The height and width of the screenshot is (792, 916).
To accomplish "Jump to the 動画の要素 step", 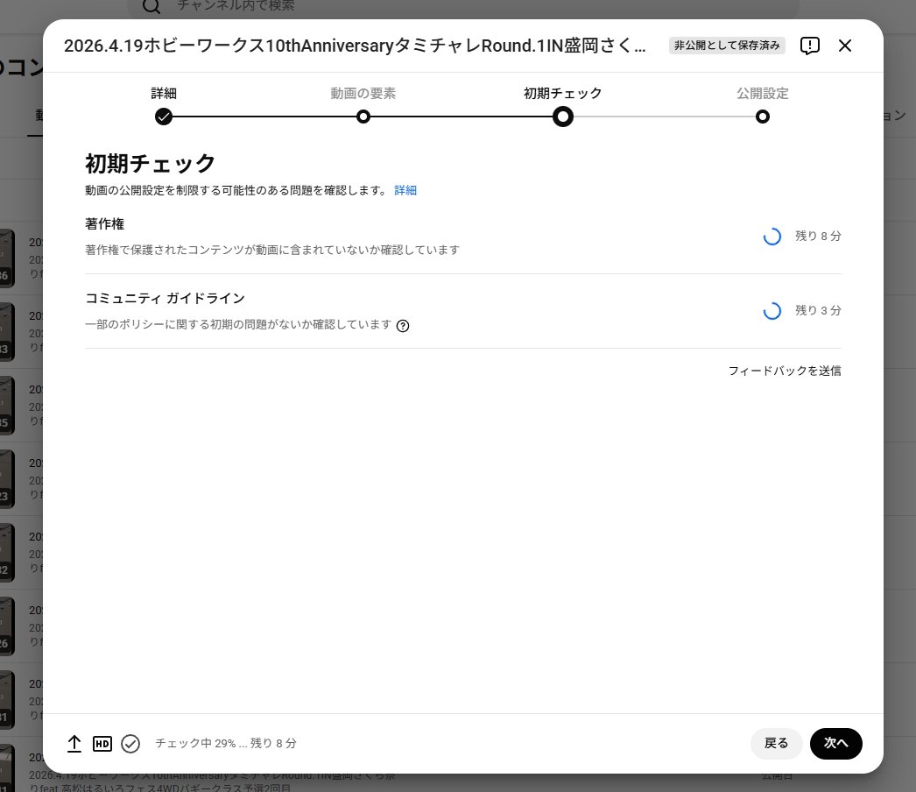I will tap(363, 117).
